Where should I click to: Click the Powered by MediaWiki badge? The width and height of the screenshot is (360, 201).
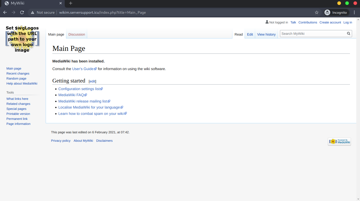click(339, 141)
